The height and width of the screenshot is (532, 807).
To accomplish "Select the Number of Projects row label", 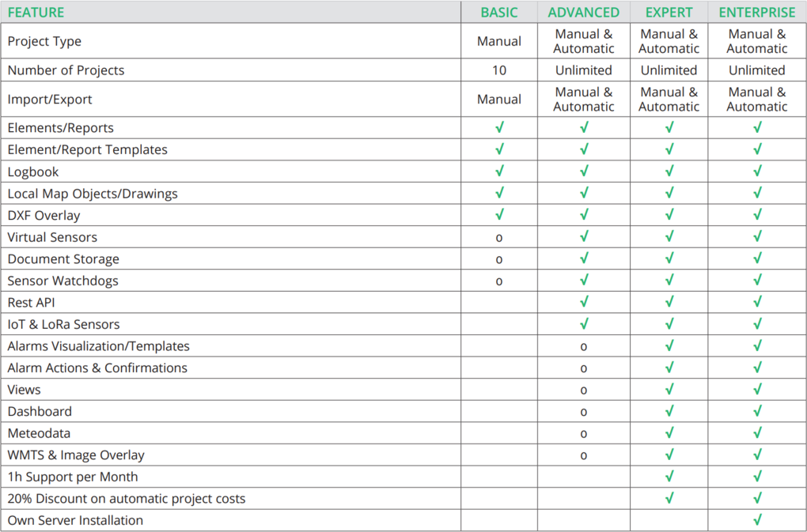I will click(x=66, y=70).
